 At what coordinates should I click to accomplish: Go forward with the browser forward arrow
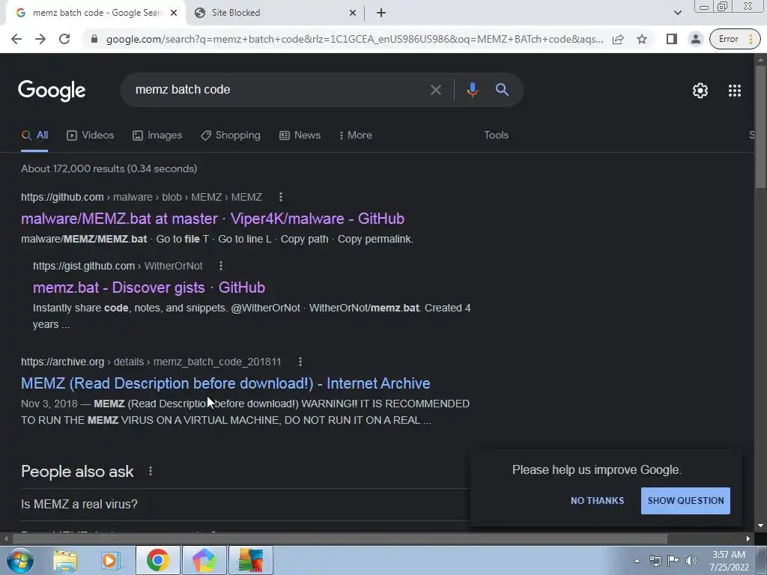(x=40, y=39)
